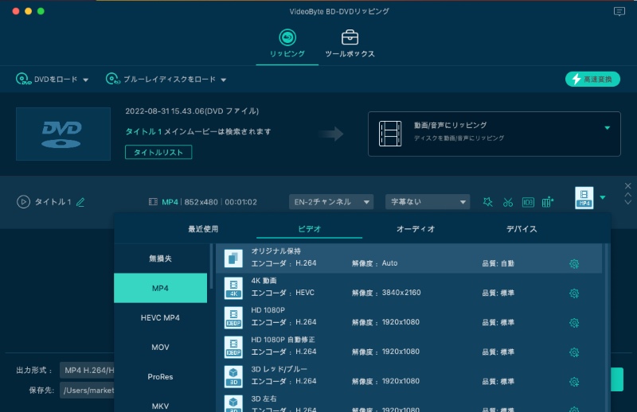Image resolution: width=637 pixels, height=412 pixels.
Task: Click the feedback chat icon in title bar
Action: [619, 11]
